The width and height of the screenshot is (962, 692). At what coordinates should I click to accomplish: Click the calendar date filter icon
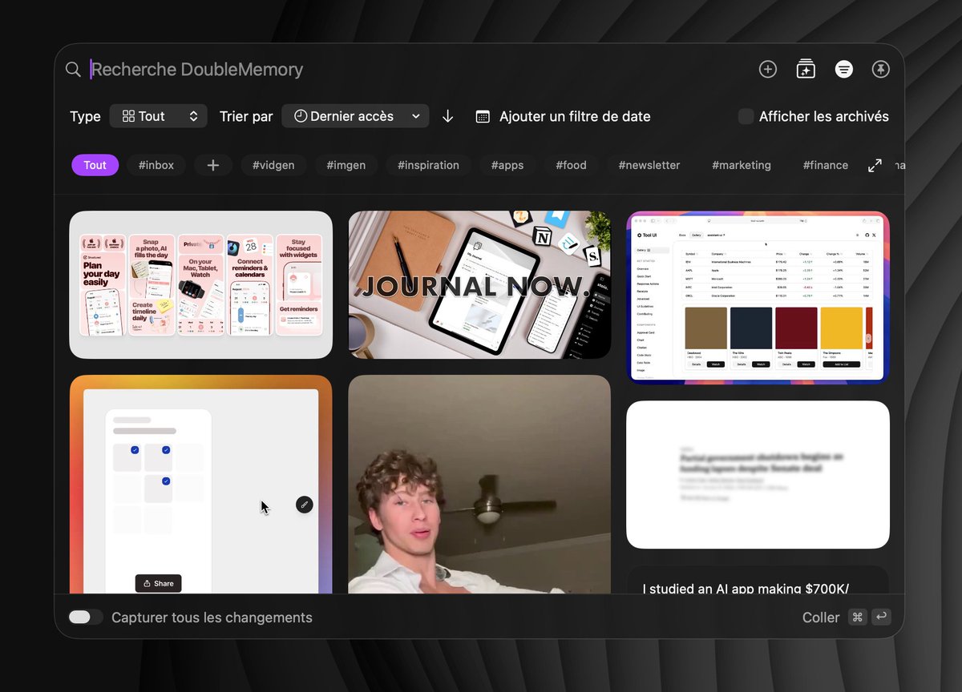pyautogui.click(x=483, y=117)
